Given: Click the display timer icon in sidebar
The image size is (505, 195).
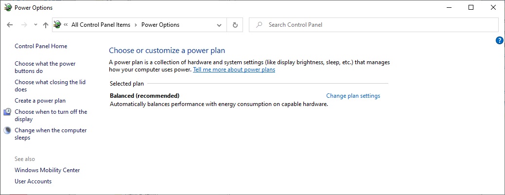Looking at the screenshot, I should pos(7,112).
